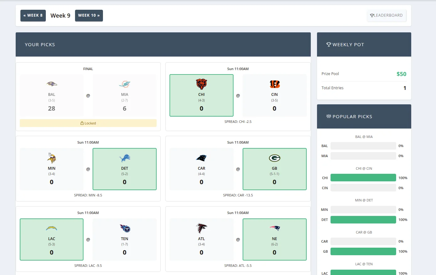The width and height of the screenshot is (436, 275).
Task: Open the Leaderboard
Action: [x=386, y=15]
